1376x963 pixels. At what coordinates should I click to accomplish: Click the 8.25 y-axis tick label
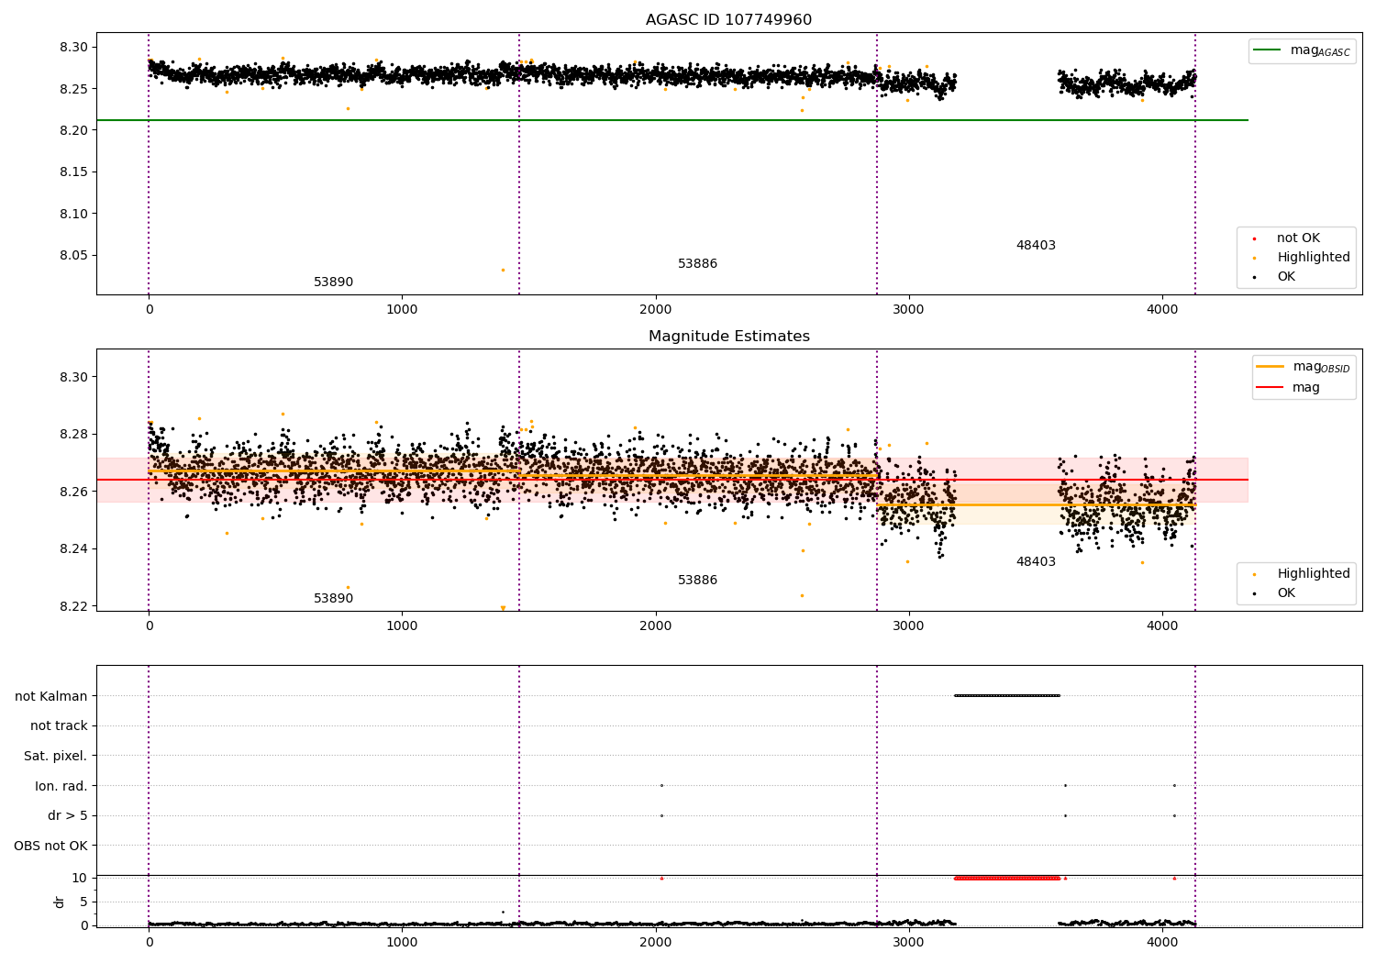pos(73,89)
